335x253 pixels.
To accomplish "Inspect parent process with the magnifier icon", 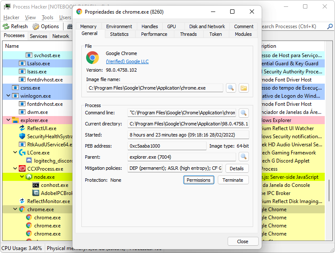I will pos(243,157).
